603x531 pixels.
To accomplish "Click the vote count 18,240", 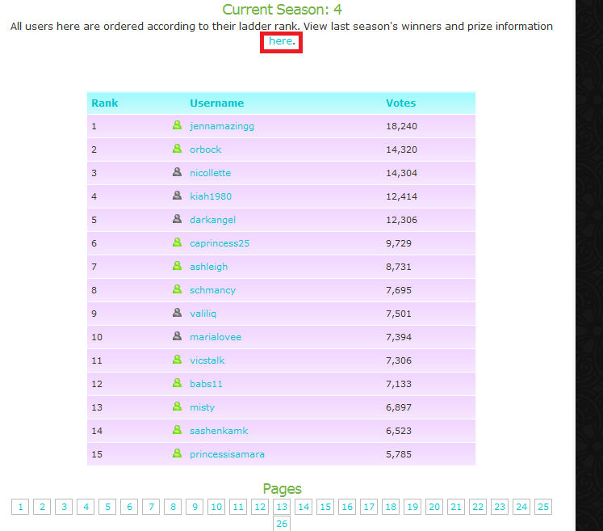I will tap(401, 126).
